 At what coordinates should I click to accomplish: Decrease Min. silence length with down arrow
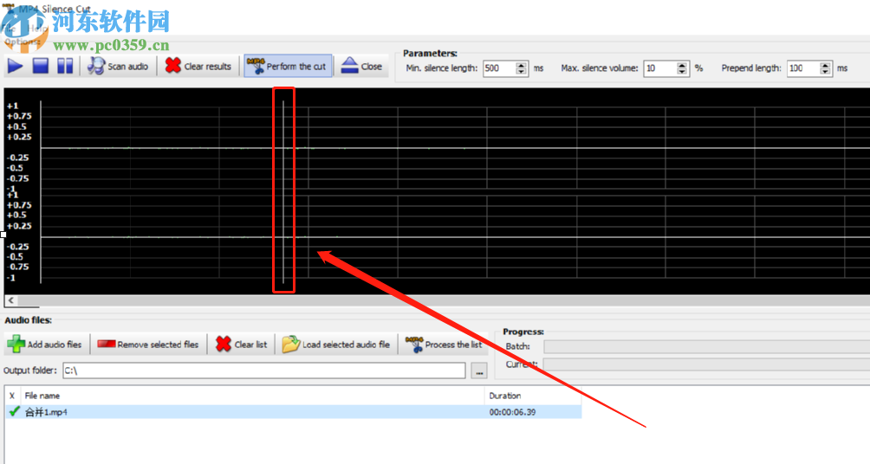pos(521,72)
